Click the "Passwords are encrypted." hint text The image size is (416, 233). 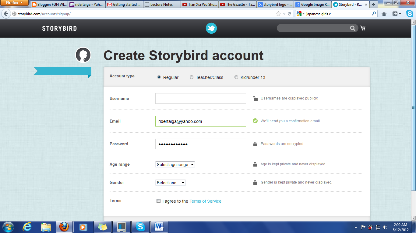coord(282,144)
